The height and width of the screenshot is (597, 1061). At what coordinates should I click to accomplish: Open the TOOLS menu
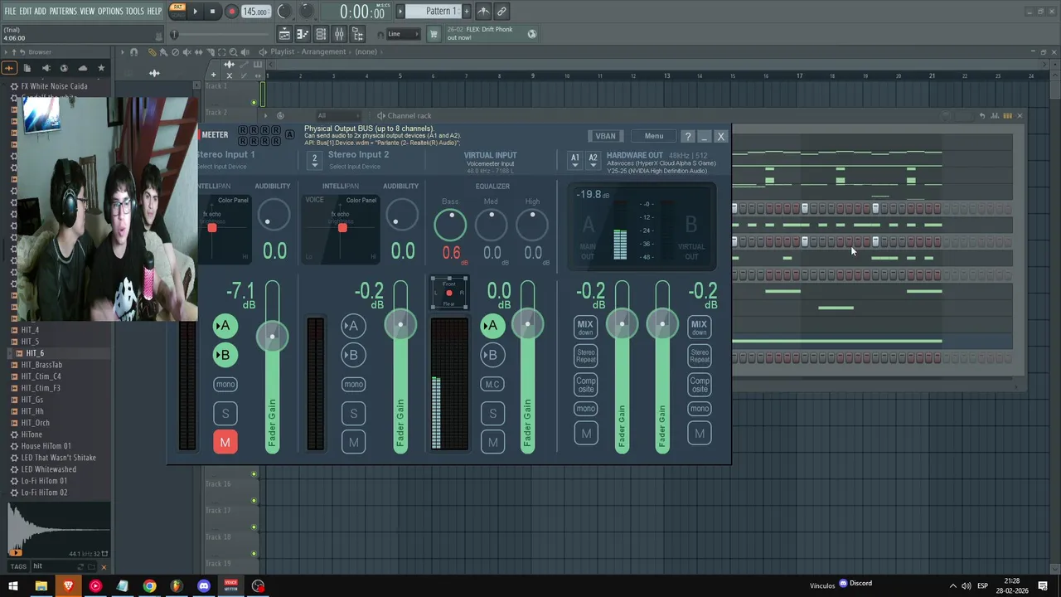click(x=135, y=12)
